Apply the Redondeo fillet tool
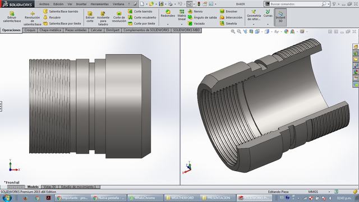This screenshot has width=359, height=202. point(168,13)
